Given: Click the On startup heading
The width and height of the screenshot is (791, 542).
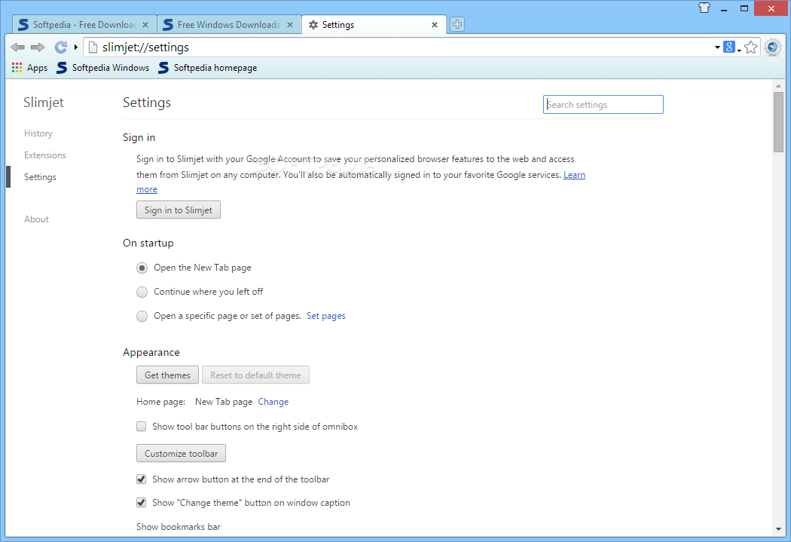Looking at the screenshot, I should [x=148, y=243].
